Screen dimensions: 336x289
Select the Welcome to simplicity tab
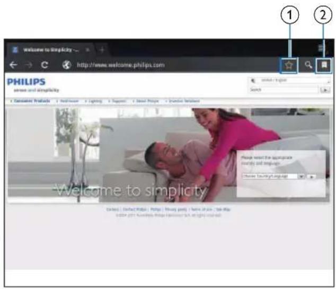(x=51, y=50)
